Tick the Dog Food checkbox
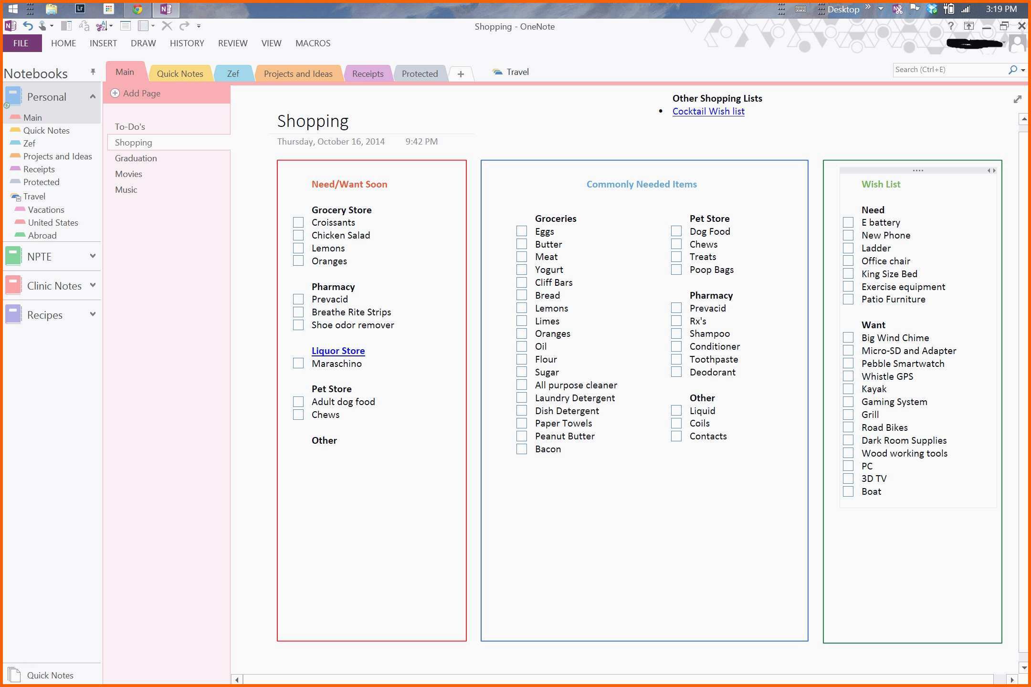The image size is (1031, 687). 676,231
